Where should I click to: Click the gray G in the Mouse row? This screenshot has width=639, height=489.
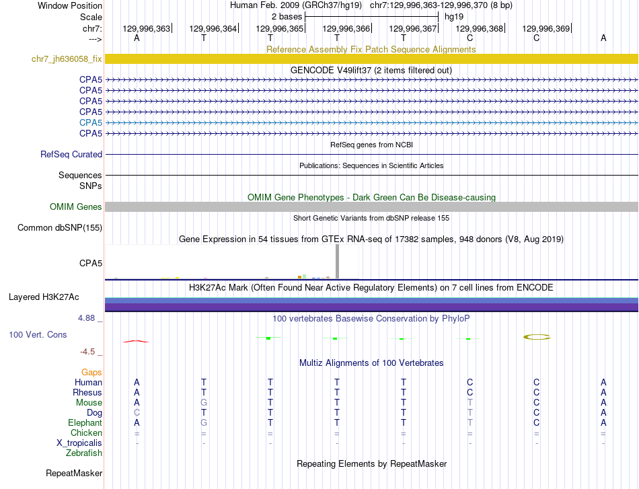[x=204, y=403]
